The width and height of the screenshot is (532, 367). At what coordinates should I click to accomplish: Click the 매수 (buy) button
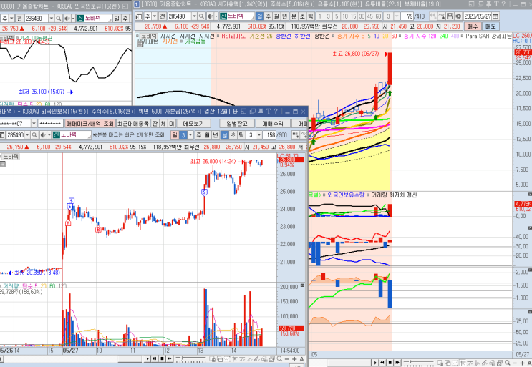click(473, 26)
